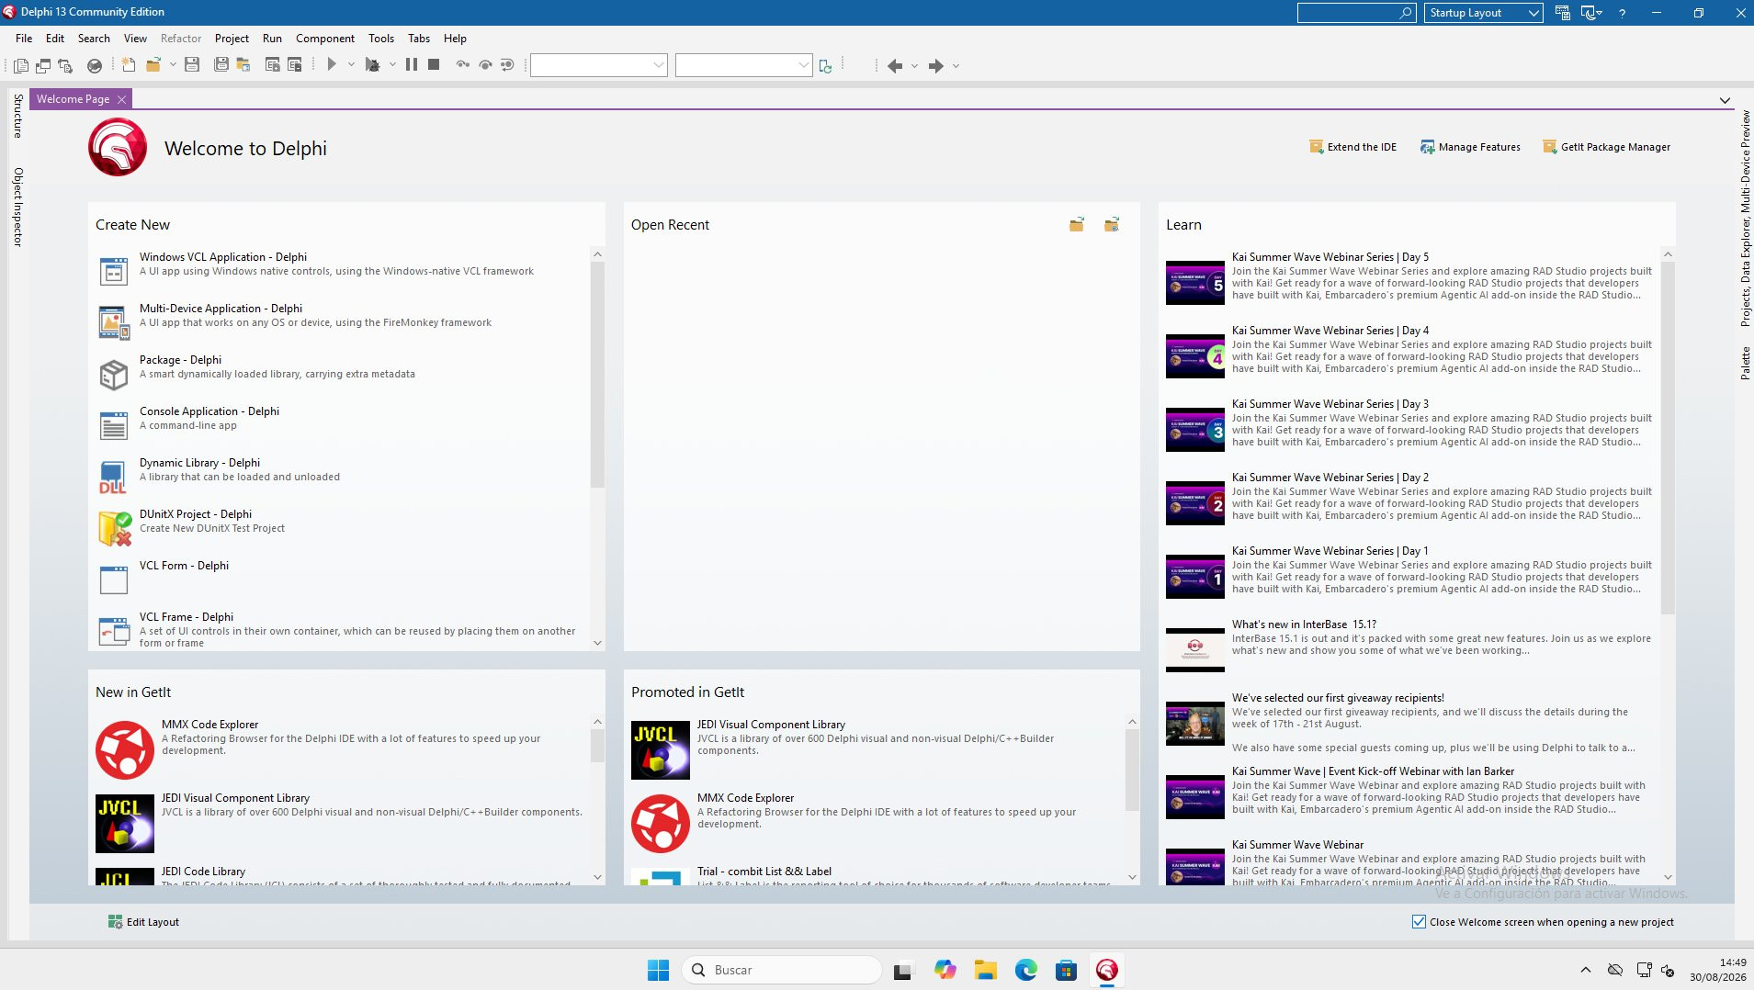Click the Run Without Debugging bug icon
Viewport: 1754px width, 990px height.
pyautogui.click(x=372, y=65)
